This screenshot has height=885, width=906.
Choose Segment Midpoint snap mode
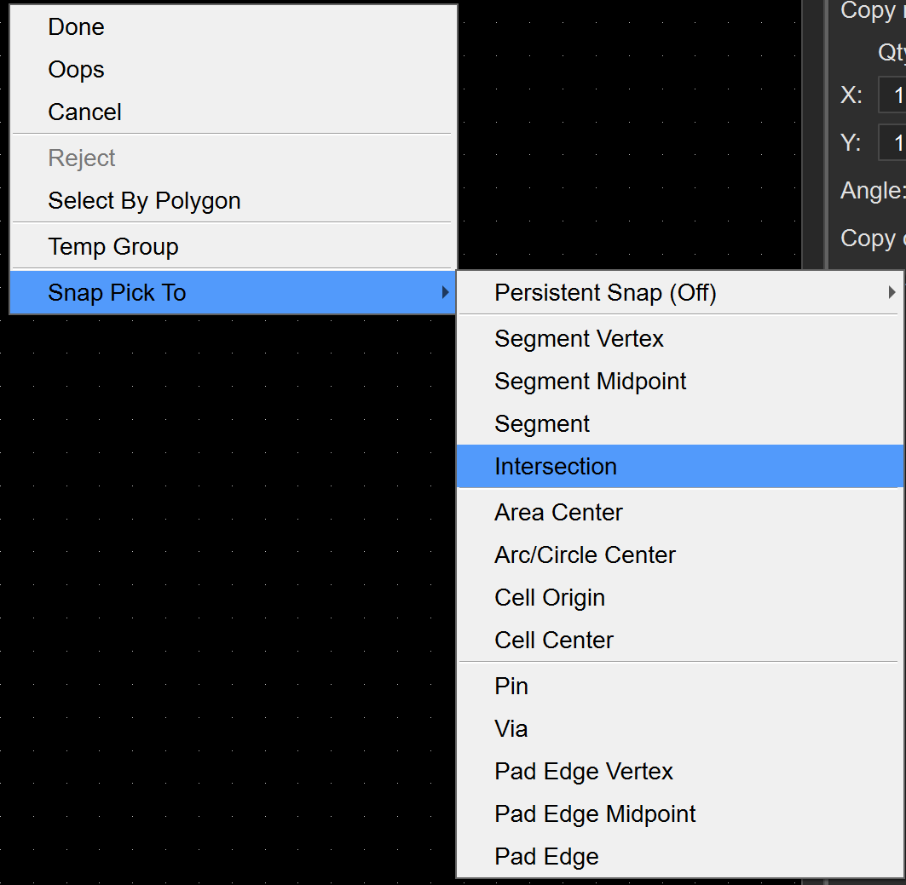pyautogui.click(x=590, y=382)
